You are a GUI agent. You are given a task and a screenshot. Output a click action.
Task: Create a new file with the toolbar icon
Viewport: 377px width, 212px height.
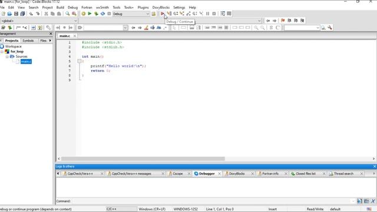tap(3, 14)
